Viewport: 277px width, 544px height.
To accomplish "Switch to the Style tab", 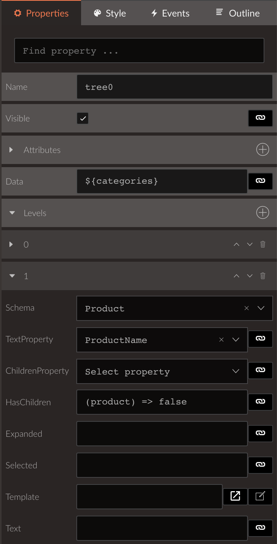I will [110, 13].
